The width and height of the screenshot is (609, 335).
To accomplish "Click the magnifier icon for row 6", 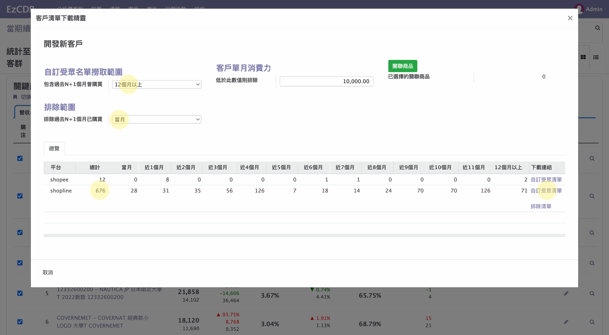I will coord(592,322).
